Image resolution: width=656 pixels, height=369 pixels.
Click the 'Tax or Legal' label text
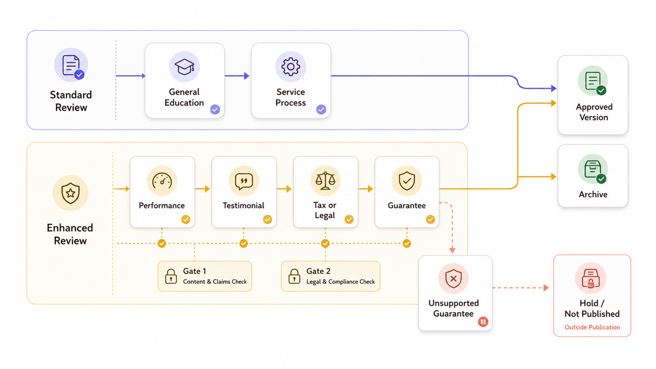(x=325, y=210)
